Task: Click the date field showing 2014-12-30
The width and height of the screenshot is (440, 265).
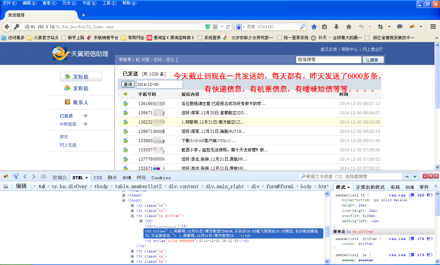Action: click(x=160, y=84)
